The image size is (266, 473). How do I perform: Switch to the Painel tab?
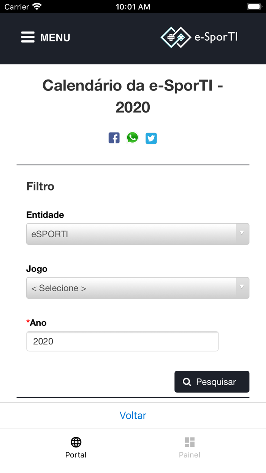(190, 448)
